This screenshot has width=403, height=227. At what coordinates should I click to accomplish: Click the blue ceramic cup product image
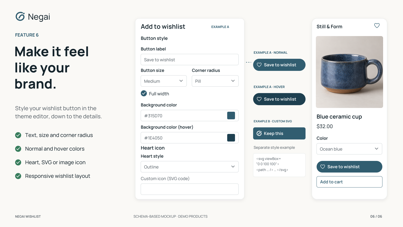tap(349, 72)
